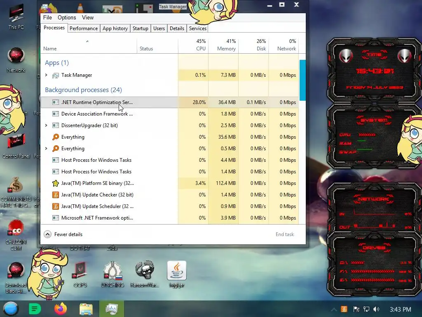Show hidden tray icons chevron
The width and height of the screenshot is (422, 317).
[334, 310]
